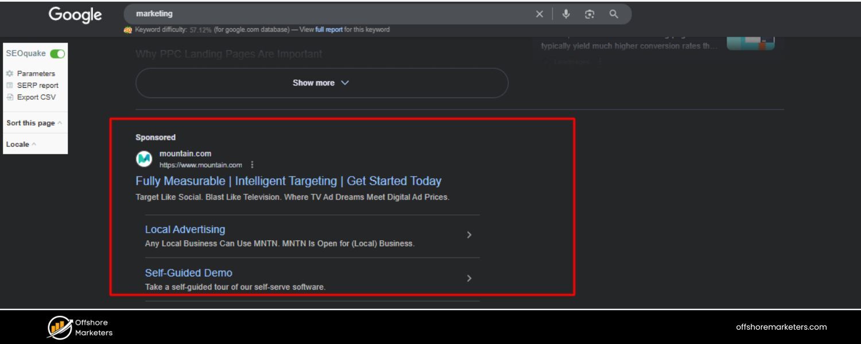
Task: Disable the SEOquake extension toggle
Action: (57, 53)
